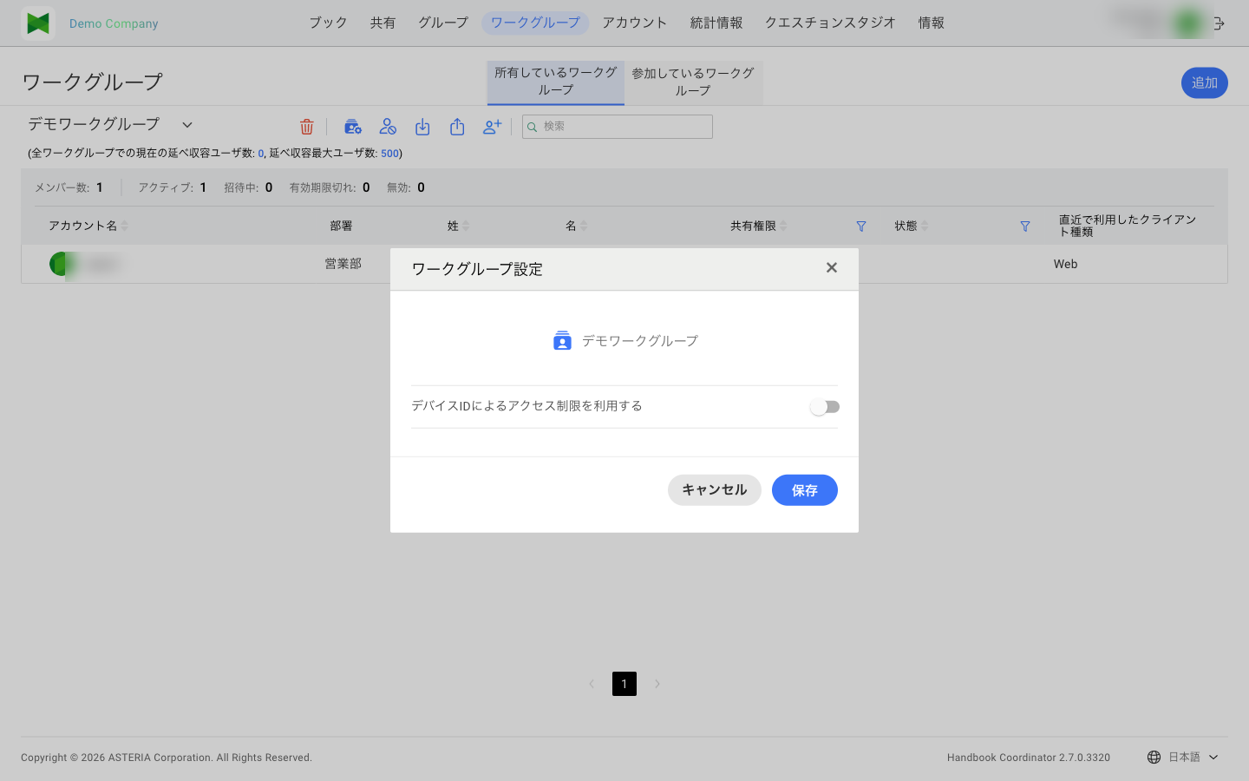Go to previous page arrow
This screenshot has height=781, width=1249.
592,684
